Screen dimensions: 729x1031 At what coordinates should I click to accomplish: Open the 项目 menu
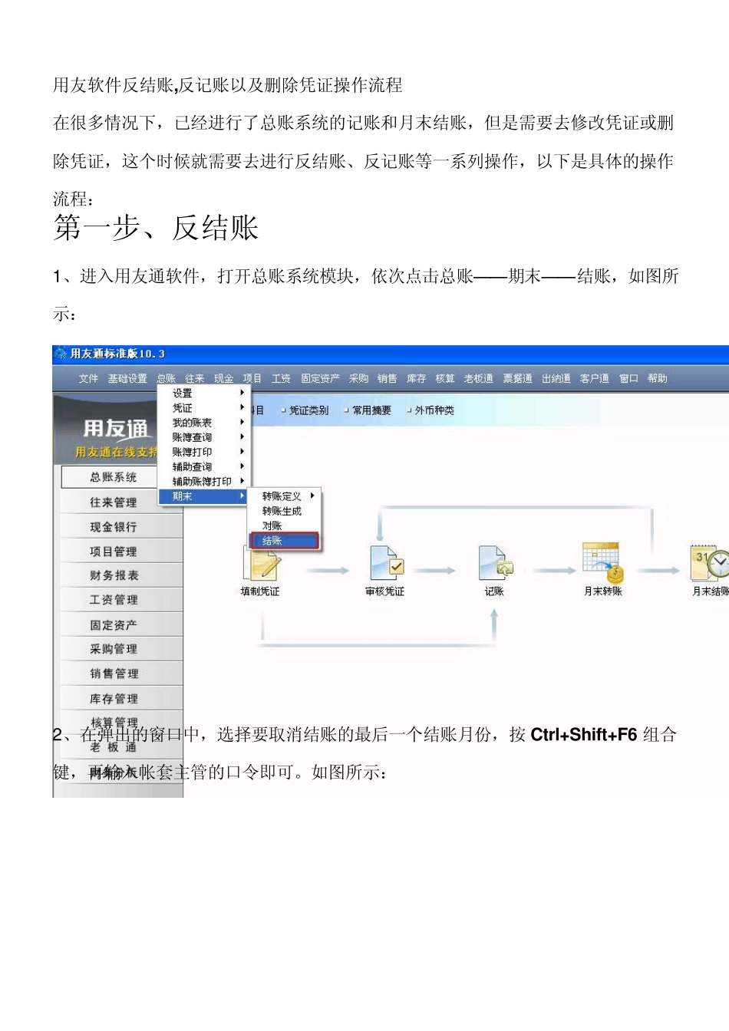pos(252,379)
